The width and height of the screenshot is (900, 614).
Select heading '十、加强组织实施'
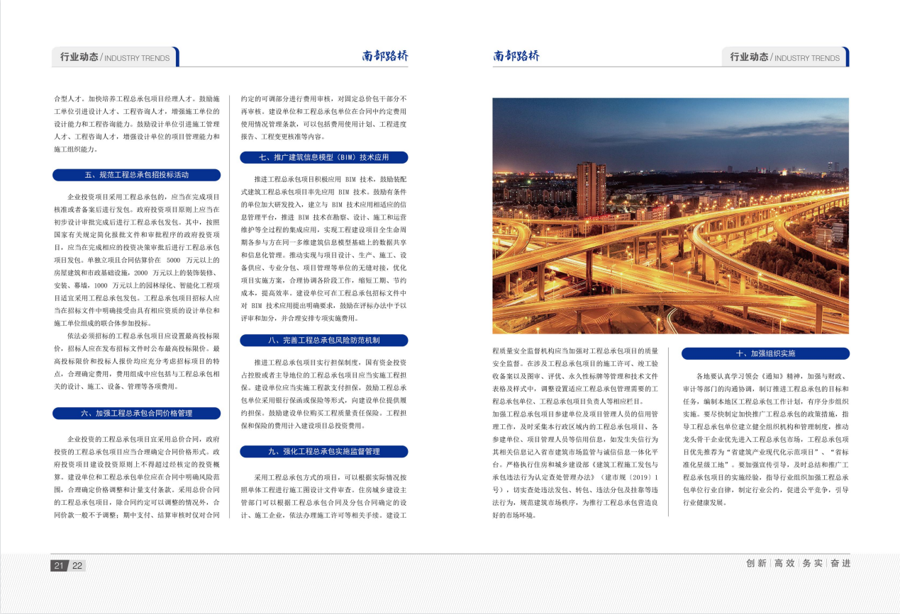tap(765, 353)
